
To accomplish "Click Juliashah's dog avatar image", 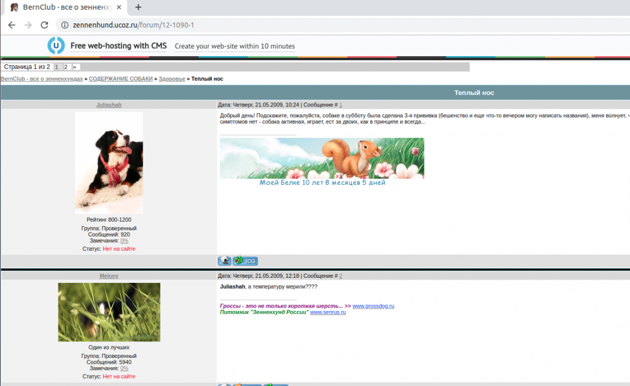I will 109,163.
